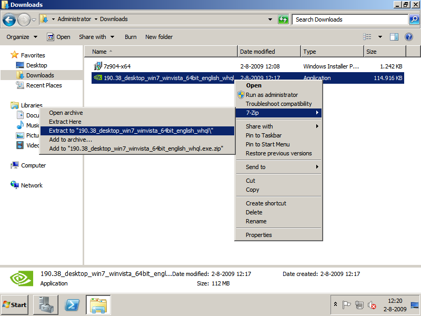Open Server Manager from the taskbar
Image resolution: width=421 pixels, height=316 pixels.
coord(45,305)
